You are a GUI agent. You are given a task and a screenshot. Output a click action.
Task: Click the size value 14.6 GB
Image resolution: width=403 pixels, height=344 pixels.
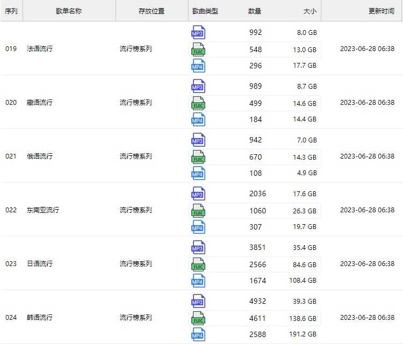coord(305,103)
